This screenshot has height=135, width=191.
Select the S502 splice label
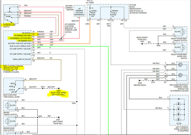(x=40, y=116)
